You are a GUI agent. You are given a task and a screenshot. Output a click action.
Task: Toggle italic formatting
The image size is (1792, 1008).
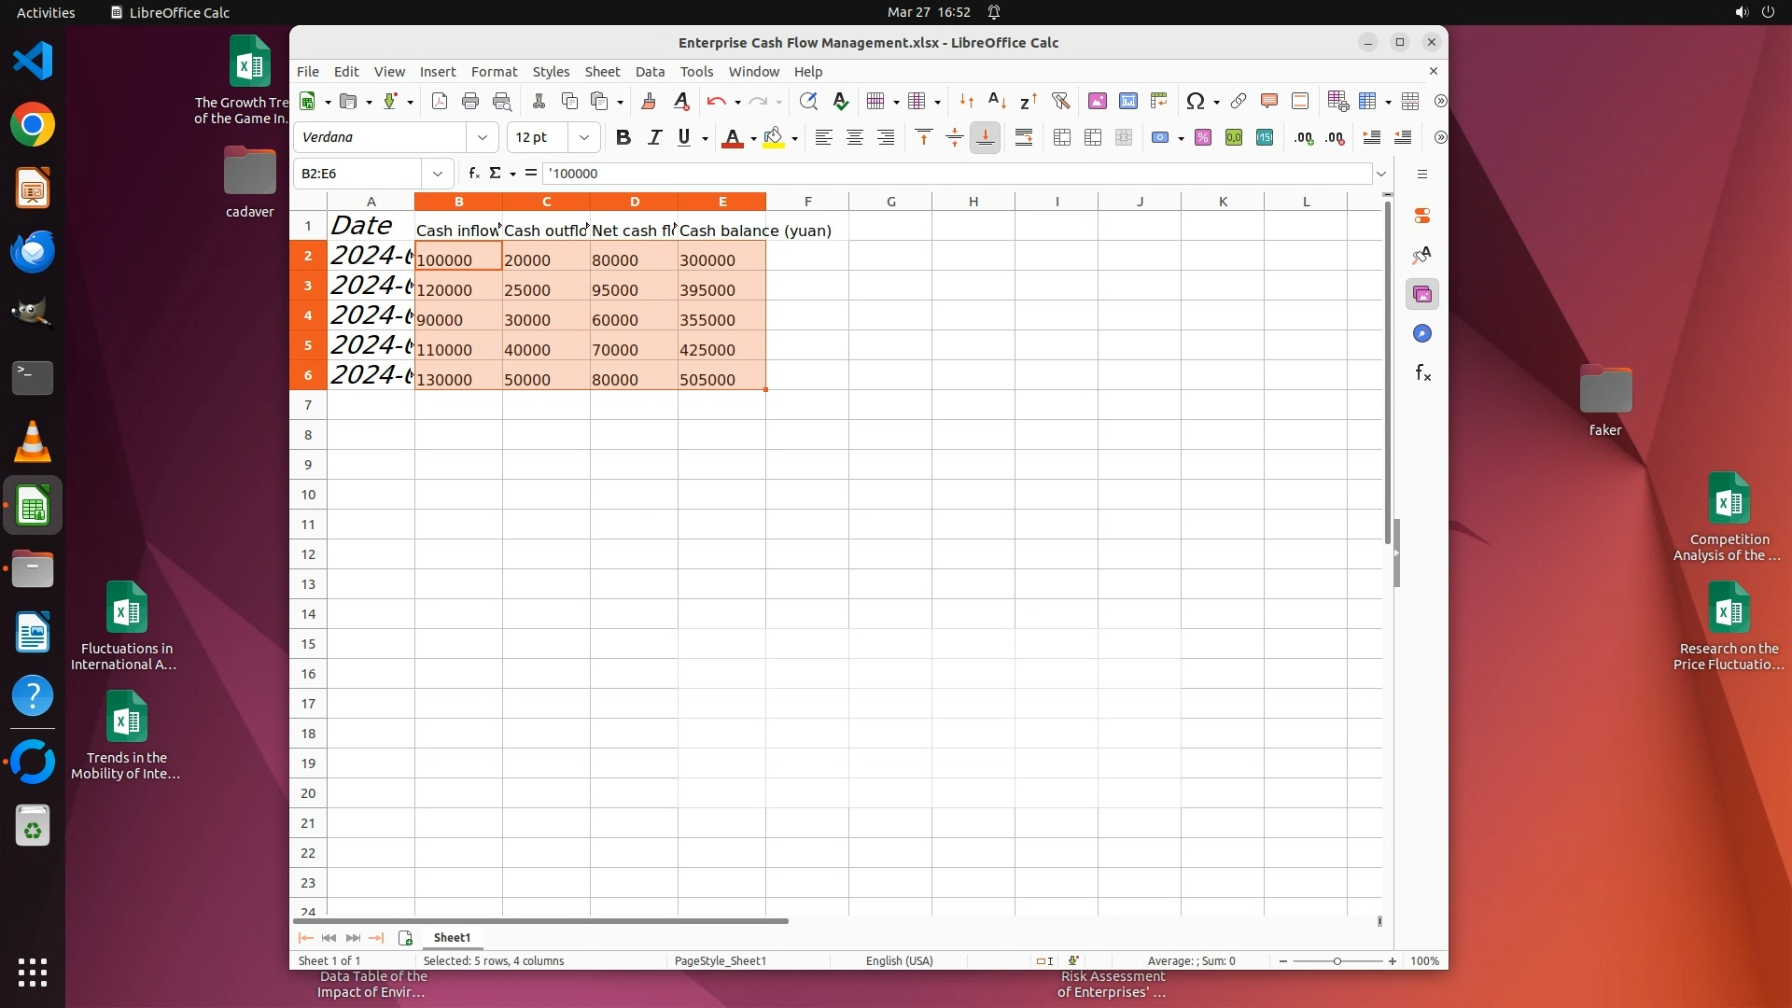(654, 138)
